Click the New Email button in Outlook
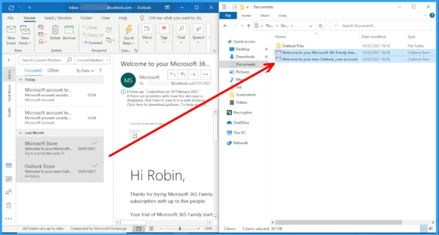 click(x=11, y=35)
